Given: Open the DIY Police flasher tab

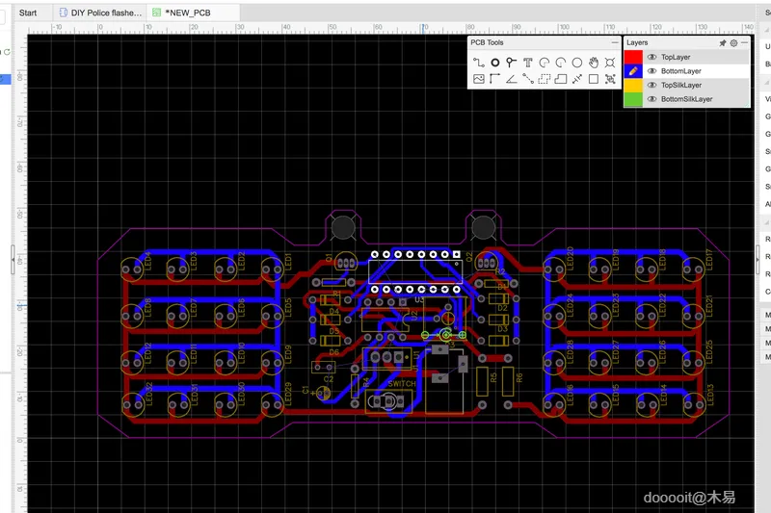Looking at the screenshot, I should point(100,13).
